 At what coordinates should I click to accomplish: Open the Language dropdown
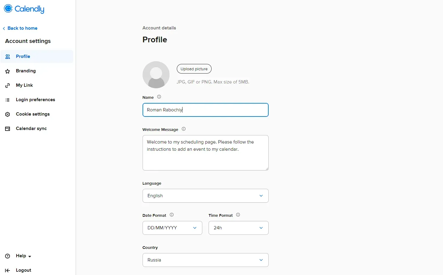[x=205, y=196]
